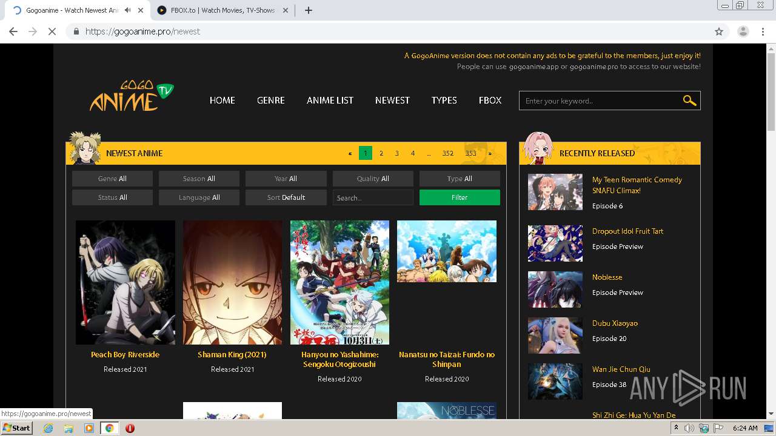
Task: Click Dubu Xiaoyao thumbnail image
Action: [x=555, y=335]
